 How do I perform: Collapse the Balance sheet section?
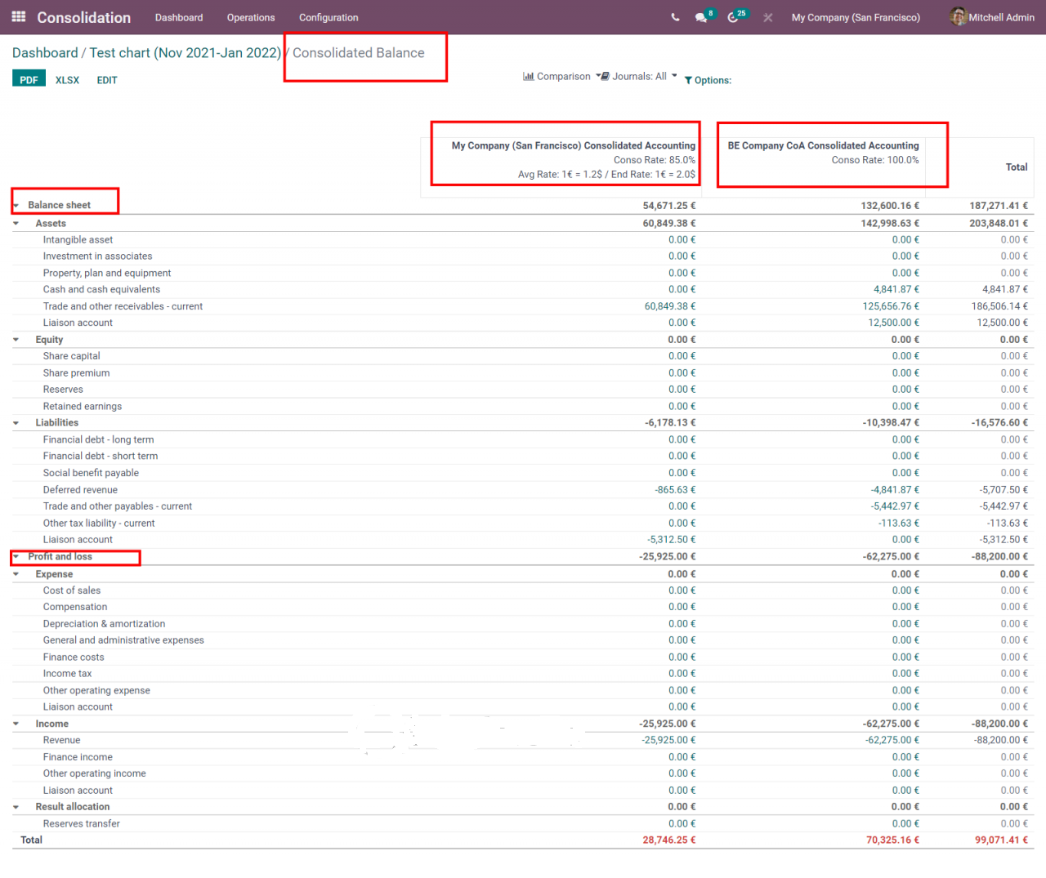(16, 206)
